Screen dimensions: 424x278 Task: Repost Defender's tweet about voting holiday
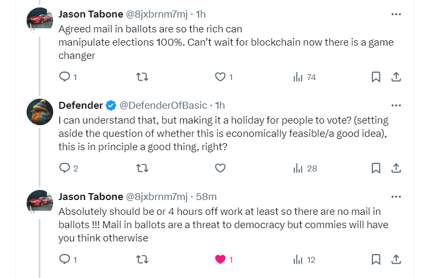click(x=142, y=168)
